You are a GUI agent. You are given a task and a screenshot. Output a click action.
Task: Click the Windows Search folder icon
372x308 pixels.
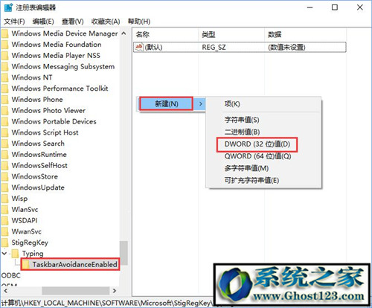tap(4, 144)
